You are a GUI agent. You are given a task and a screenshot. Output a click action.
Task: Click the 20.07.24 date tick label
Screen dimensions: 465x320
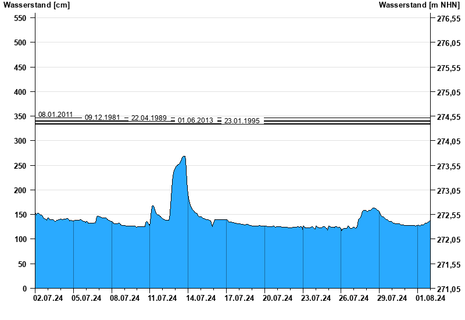[x=277, y=298]
